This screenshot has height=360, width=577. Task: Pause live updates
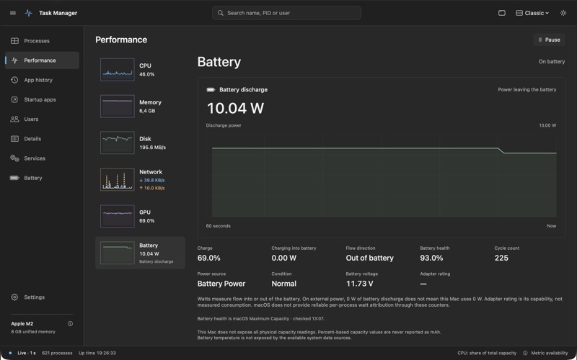549,40
